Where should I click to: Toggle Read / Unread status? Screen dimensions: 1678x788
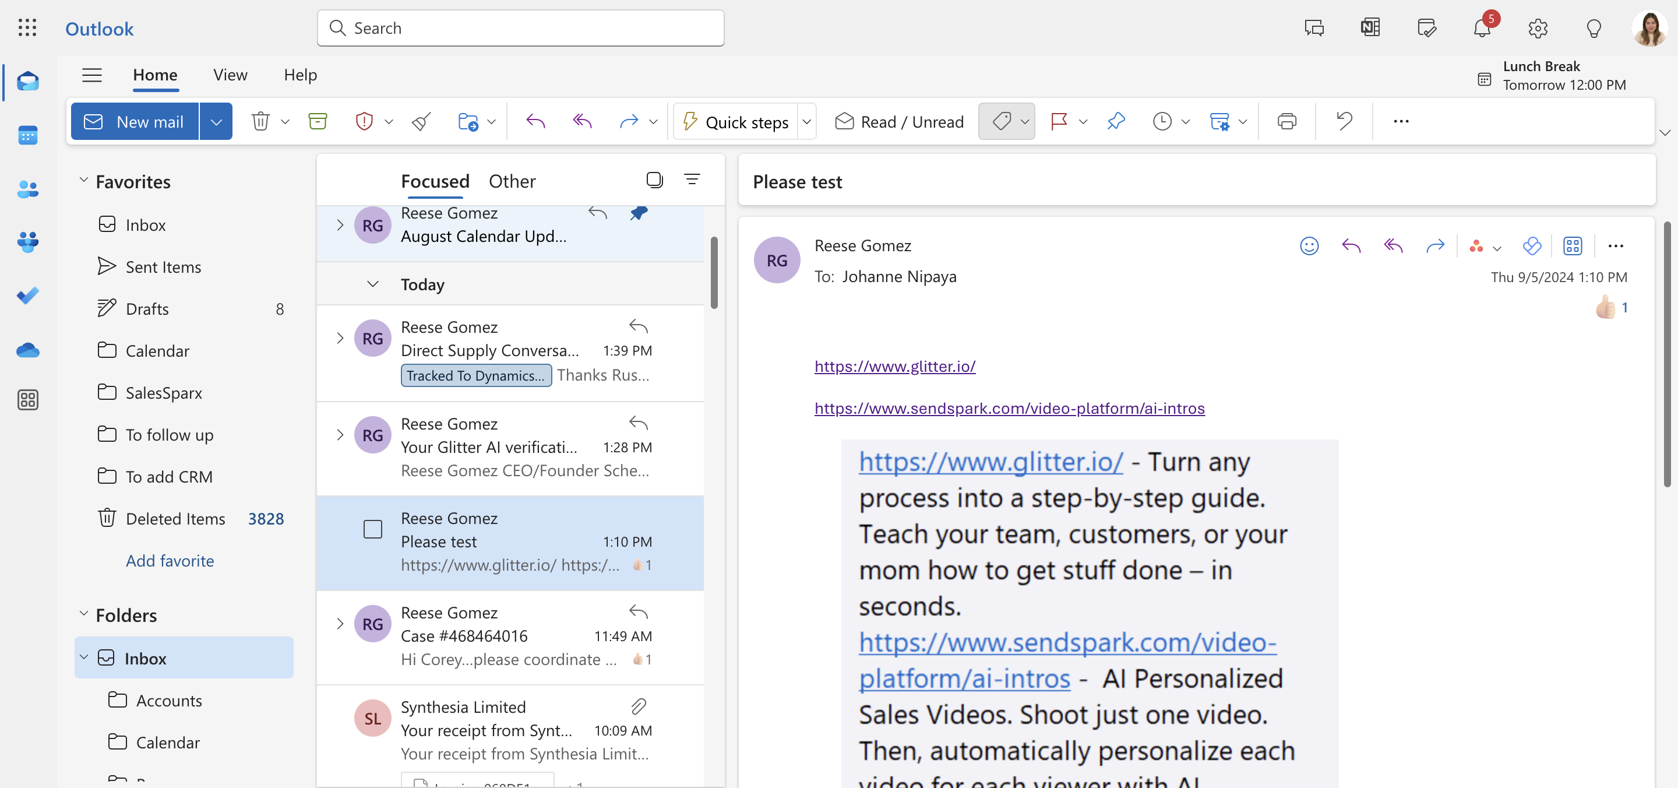[899, 122]
